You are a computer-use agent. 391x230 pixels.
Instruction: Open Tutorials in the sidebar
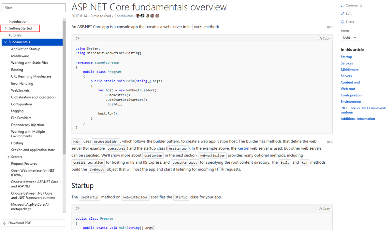click(15, 35)
